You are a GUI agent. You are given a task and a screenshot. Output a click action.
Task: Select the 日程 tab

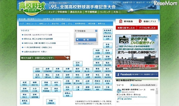click(x=63, y=24)
